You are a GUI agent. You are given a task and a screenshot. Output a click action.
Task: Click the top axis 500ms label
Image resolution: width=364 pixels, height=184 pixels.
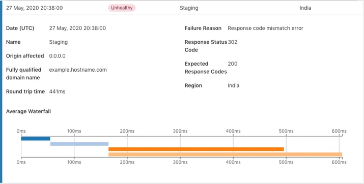[x=286, y=131]
